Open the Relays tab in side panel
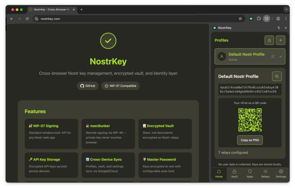The width and height of the screenshot is (295, 188). tap(265, 174)
